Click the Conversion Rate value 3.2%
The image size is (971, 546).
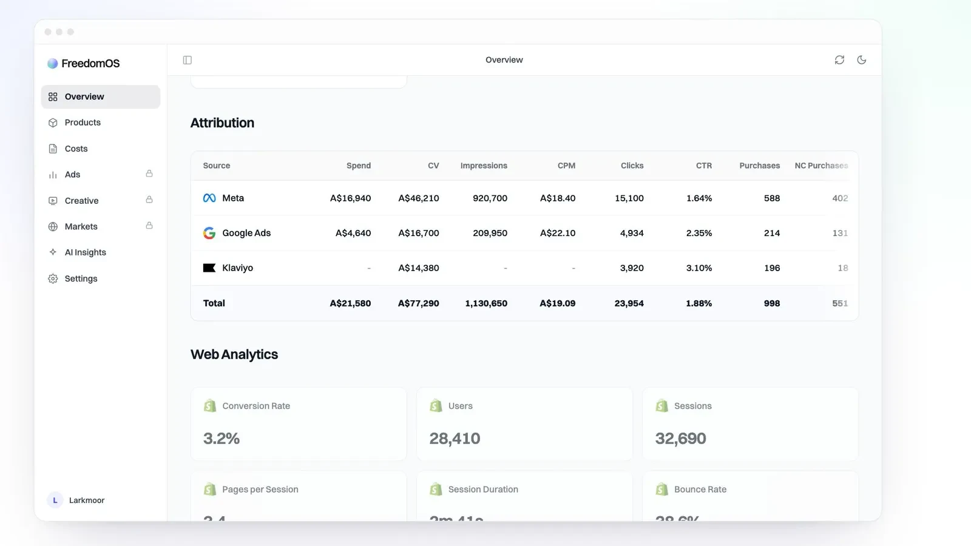coord(222,439)
